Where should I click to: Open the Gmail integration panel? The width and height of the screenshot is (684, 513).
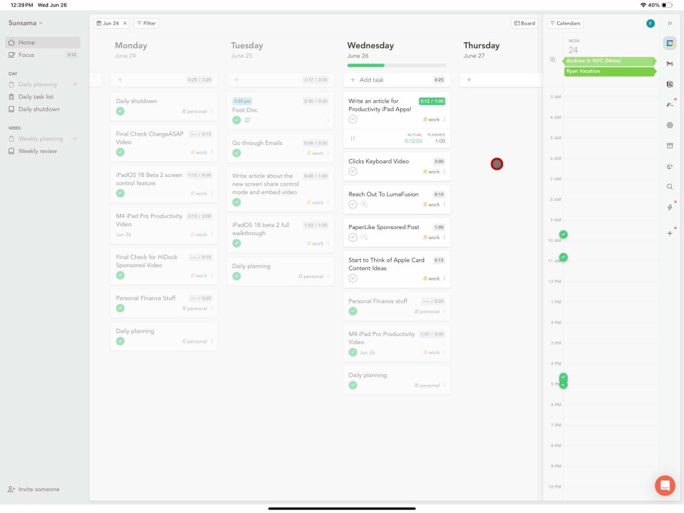(x=669, y=63)
